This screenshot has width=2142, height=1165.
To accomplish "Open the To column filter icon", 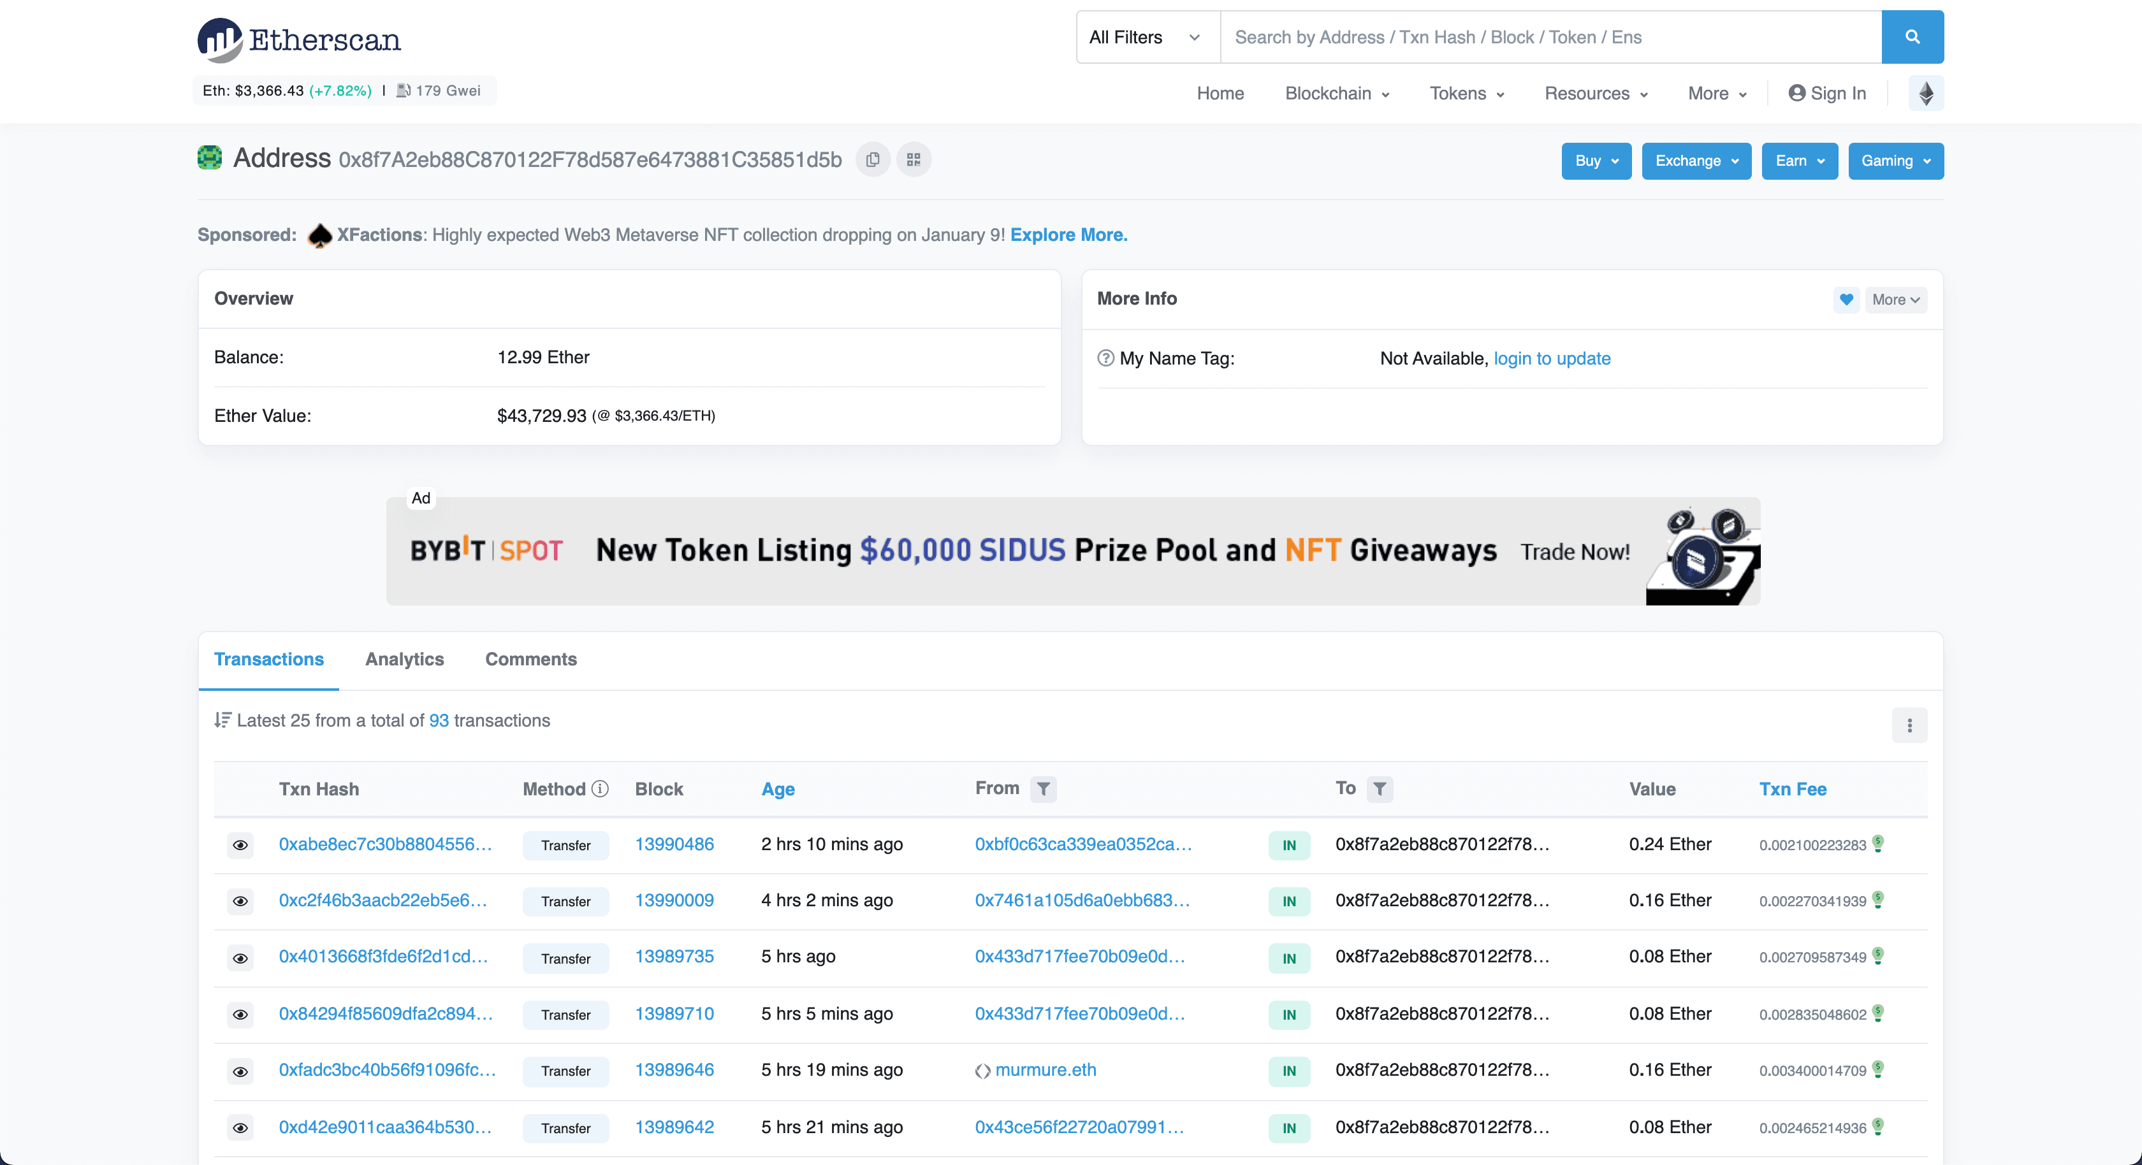I will (x=1380, y=788).
